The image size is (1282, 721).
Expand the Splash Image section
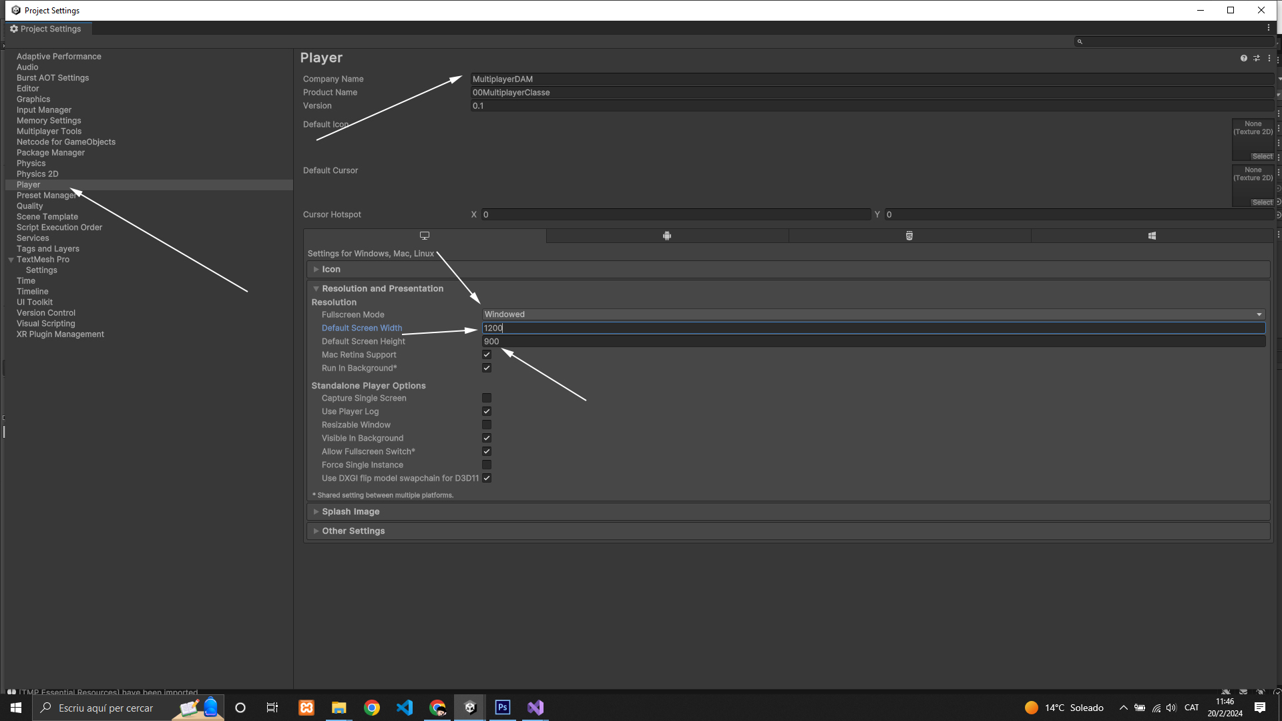[351, 511]
